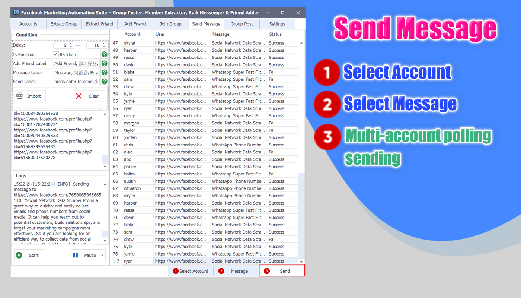Click the Message button at the bottom
Image resolution: width=521 pixels, height=298 pixels.
[x=236, y=271]
